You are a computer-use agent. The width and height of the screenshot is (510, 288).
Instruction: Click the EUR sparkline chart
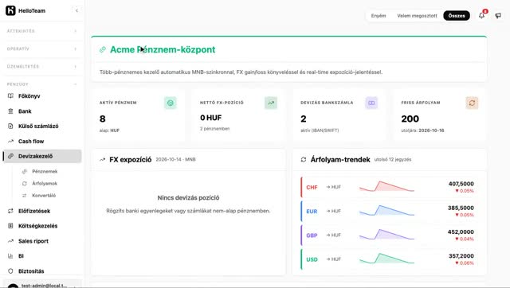pyautogui.click(x=386, y=210)
